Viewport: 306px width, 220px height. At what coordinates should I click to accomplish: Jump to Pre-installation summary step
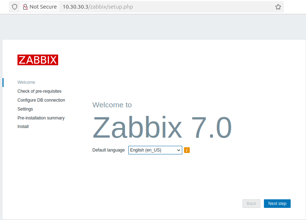(41, 118)
